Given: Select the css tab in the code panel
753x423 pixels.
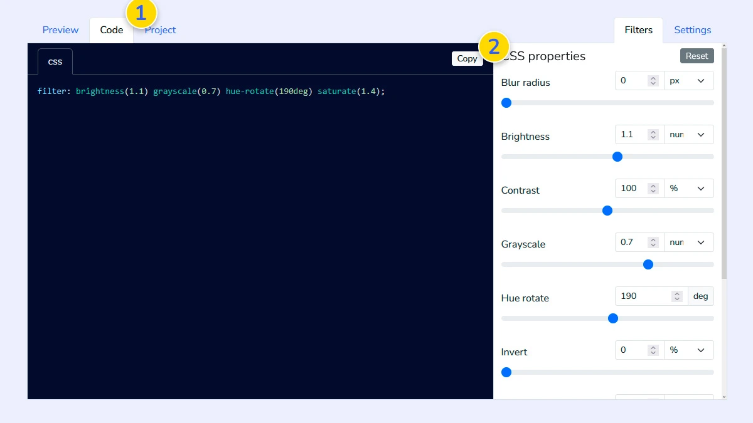Looking at the screenshot, I should 55,61.
